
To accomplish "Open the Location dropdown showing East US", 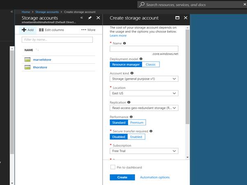I will (144, 93).
